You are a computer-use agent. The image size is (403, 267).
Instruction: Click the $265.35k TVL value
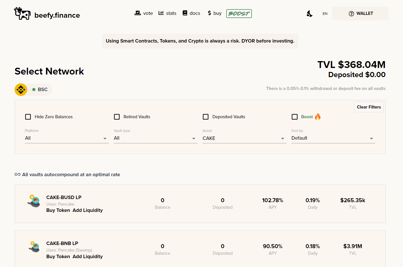coord(353,200)
